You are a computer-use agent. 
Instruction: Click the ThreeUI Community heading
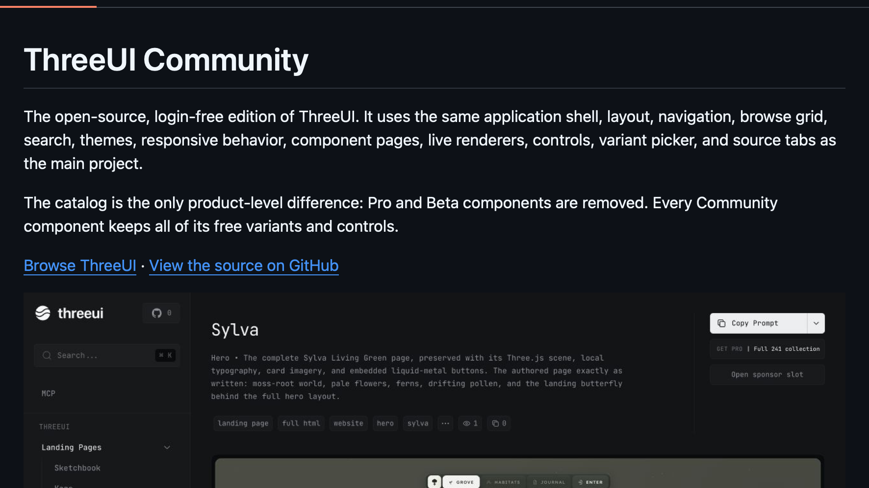(166, 60)
